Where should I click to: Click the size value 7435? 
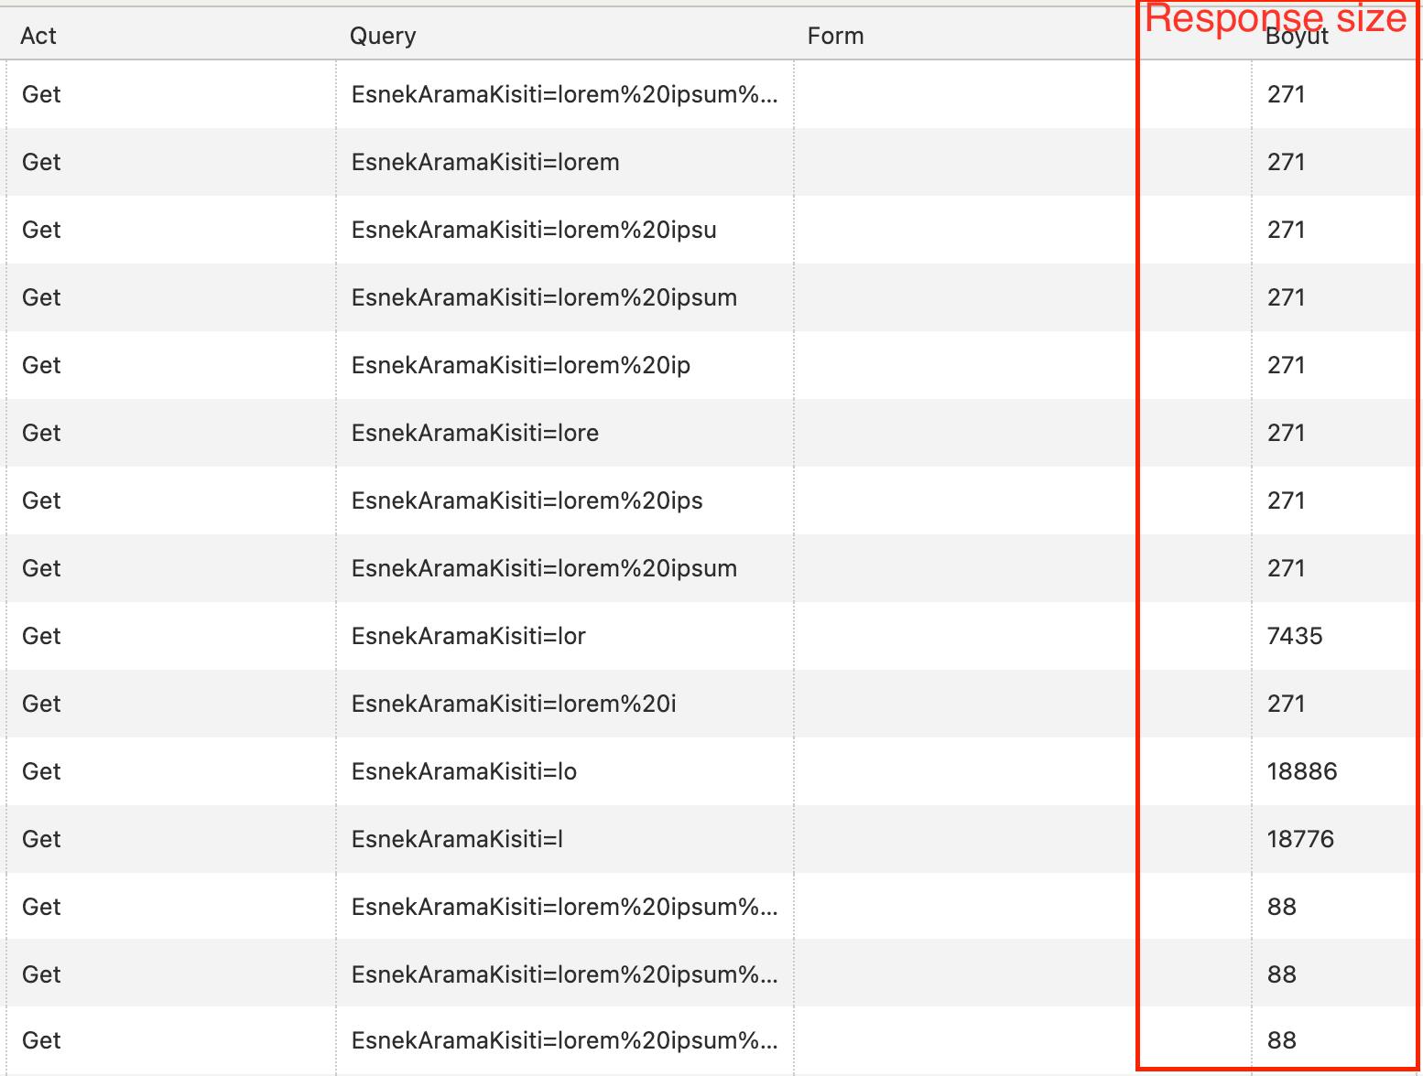tap(1295, 636)
